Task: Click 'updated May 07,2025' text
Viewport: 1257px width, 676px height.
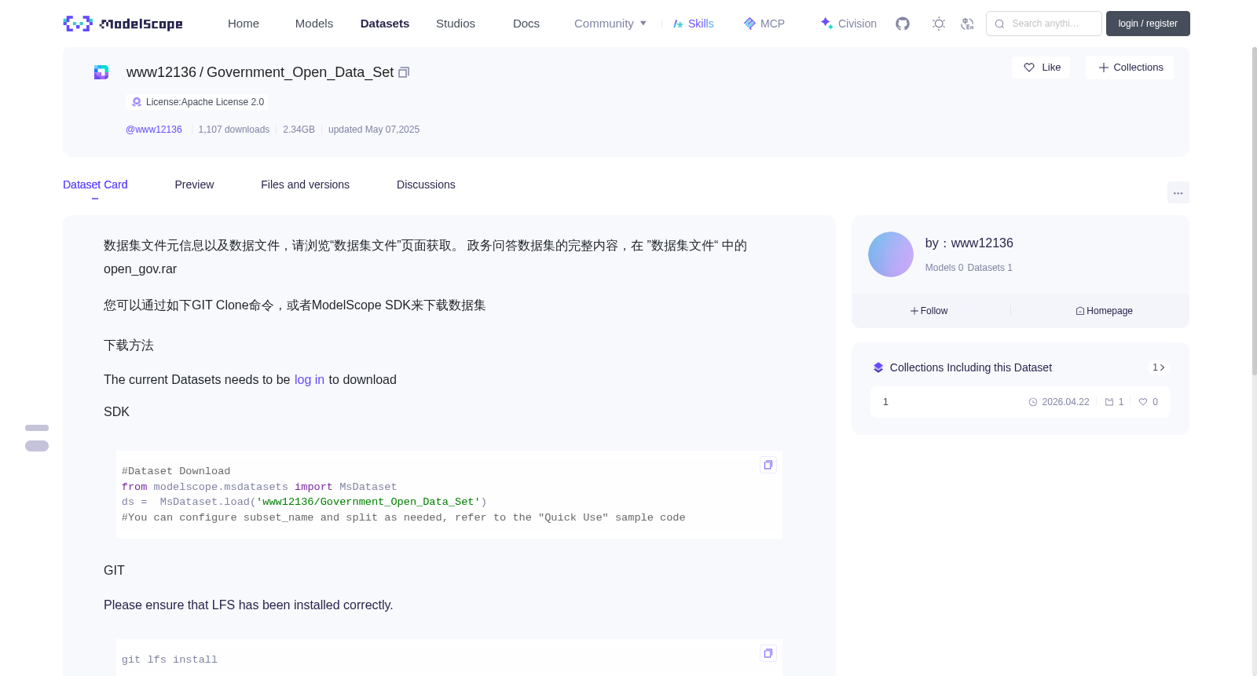Action: tap(374, 130)
